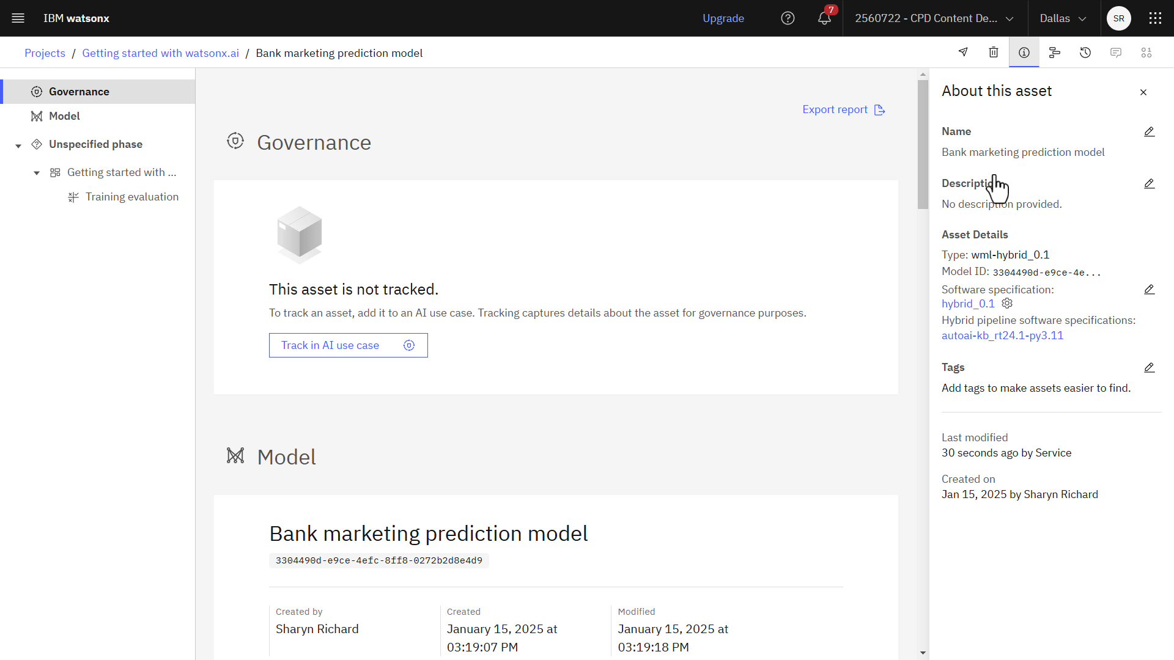The width and height of the screenshot is (1174, 660).
Task: Select the lineage graph icon
Action: [1055, 53]
